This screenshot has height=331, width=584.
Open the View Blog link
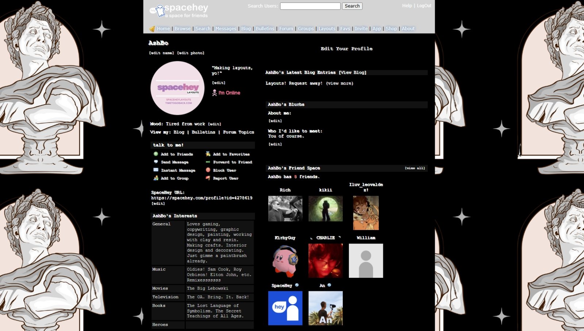click(353, 73)
